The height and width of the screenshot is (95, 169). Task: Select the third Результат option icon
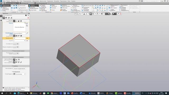(x=19, y=21)
